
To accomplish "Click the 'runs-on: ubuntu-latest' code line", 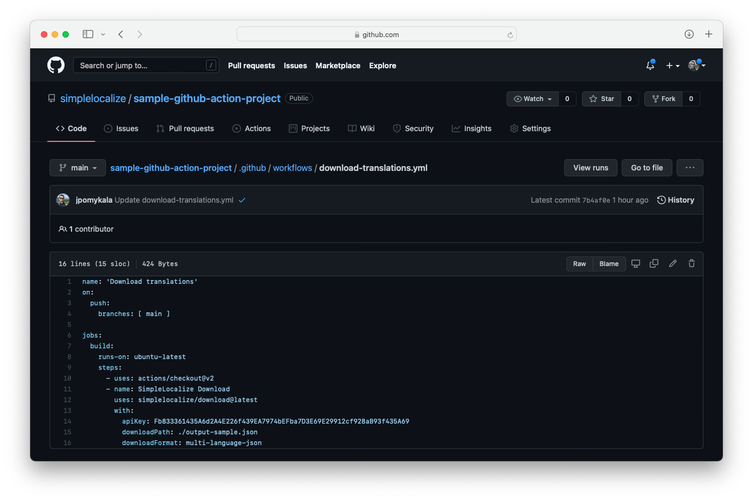I will (142, 357).
